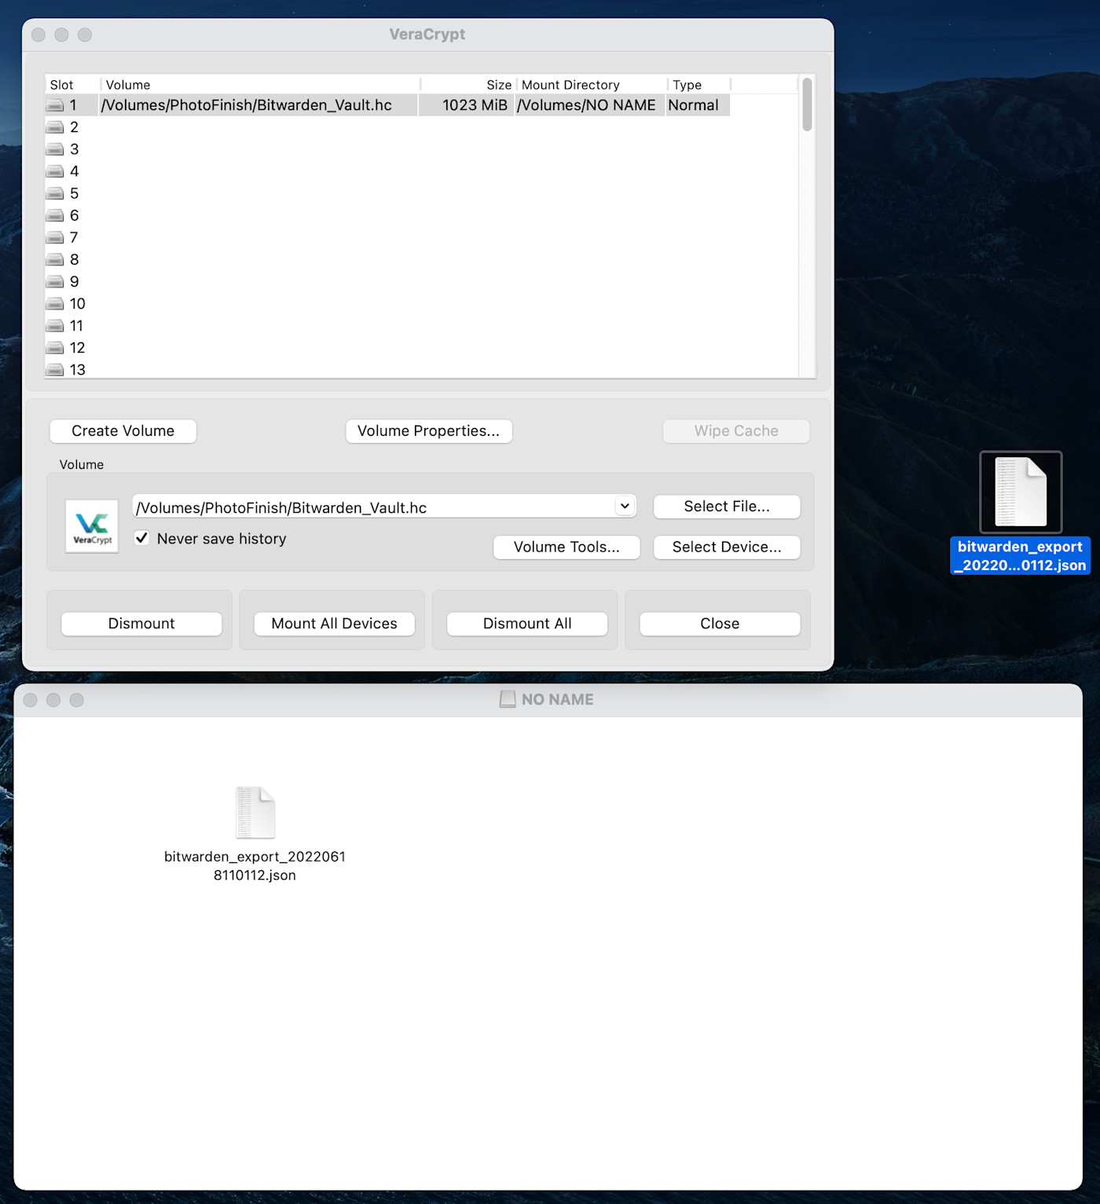The width and height of the screenshot is (1100, 1204).
Task: Open the bitwarden_export JSON file on the desktop
Action: point(1019,491)
